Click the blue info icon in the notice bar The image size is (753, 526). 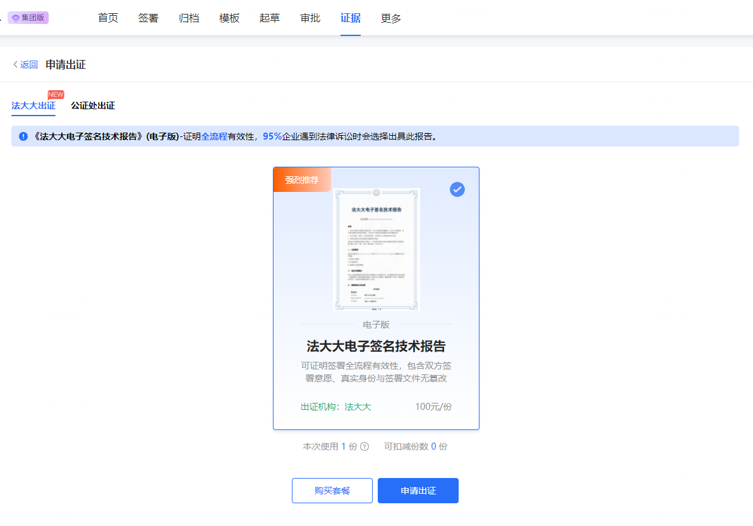click(23, 136)
